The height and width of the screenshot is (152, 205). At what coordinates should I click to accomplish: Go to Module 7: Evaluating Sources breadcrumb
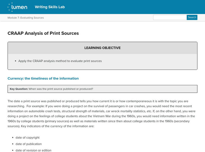tap(26, 18)
